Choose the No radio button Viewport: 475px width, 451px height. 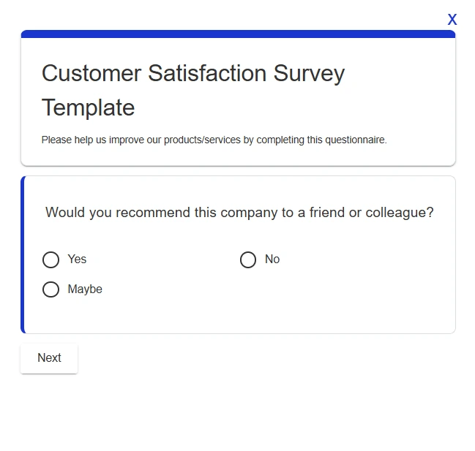point(248,259)
